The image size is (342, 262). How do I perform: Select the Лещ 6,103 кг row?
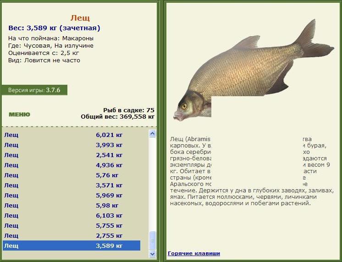click(x=72, y=215)
